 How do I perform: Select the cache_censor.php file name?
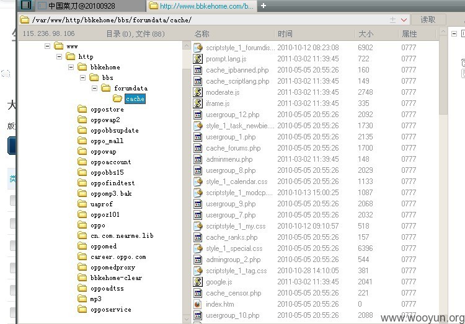(234, 293)
